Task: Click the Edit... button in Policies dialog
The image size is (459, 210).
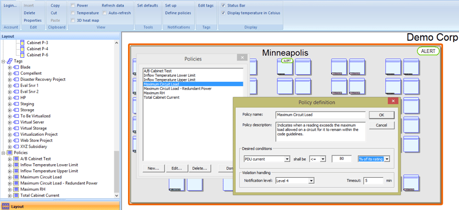Action: [177, 169]
